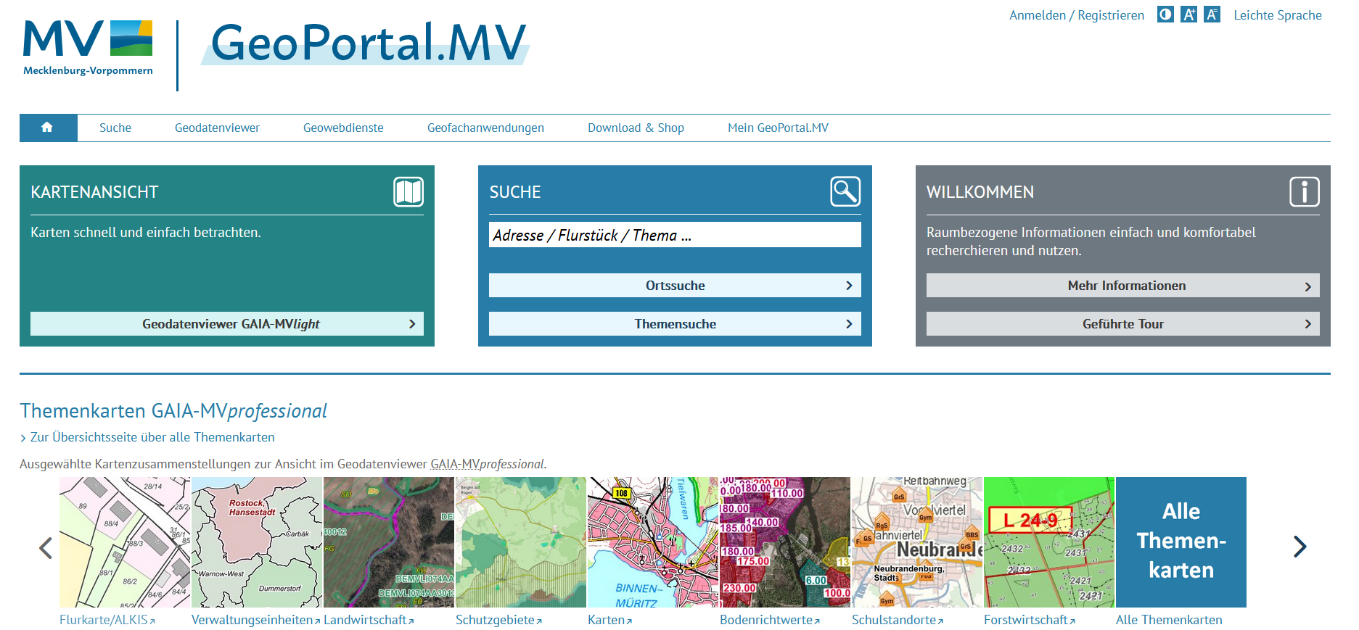Screen dimensions: 1359x630
Task: Switch to Leichte Sprache
Action: click(x=1278, y=15)
